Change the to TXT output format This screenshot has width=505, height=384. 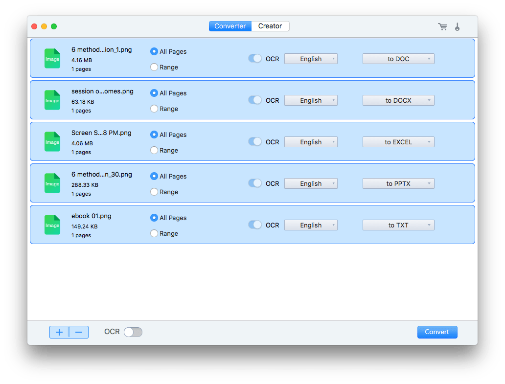coord(398,225)
